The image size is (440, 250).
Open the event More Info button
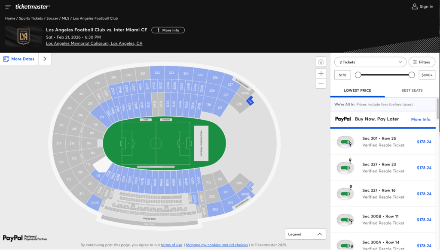(168, 30)
